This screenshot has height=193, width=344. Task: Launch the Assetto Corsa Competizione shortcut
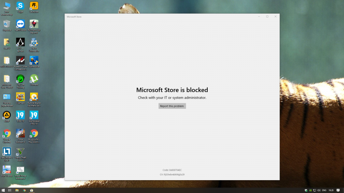(x=20, y=60)
